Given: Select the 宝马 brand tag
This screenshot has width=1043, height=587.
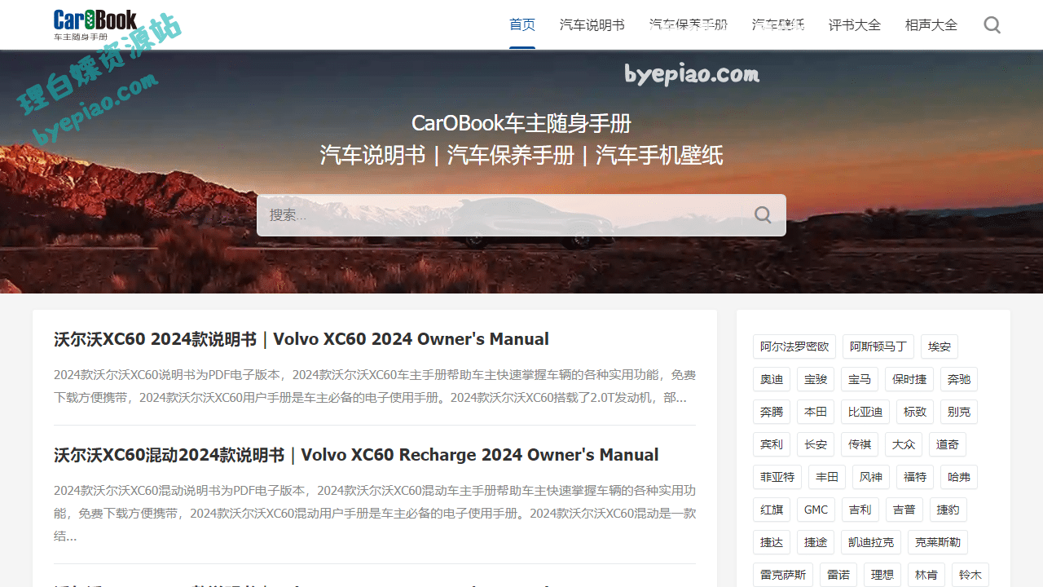Looking at the screenshot, I should pos(860,379).
